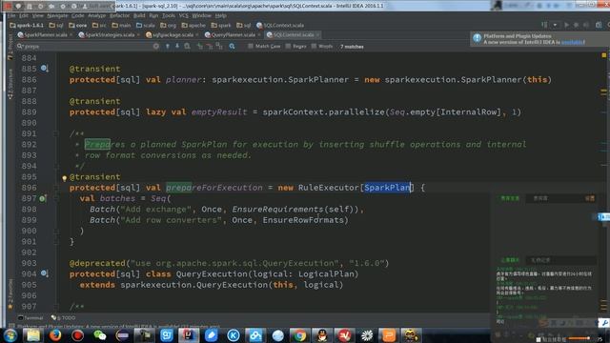This screenshot has height=343, width=610.
Task: Click the Debug button in toolbar
Action: [x=576, y=26]
